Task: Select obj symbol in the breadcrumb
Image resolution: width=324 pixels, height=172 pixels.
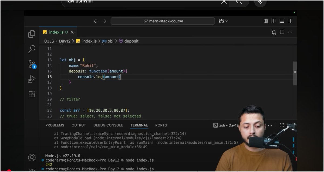Action: [108, 41]
